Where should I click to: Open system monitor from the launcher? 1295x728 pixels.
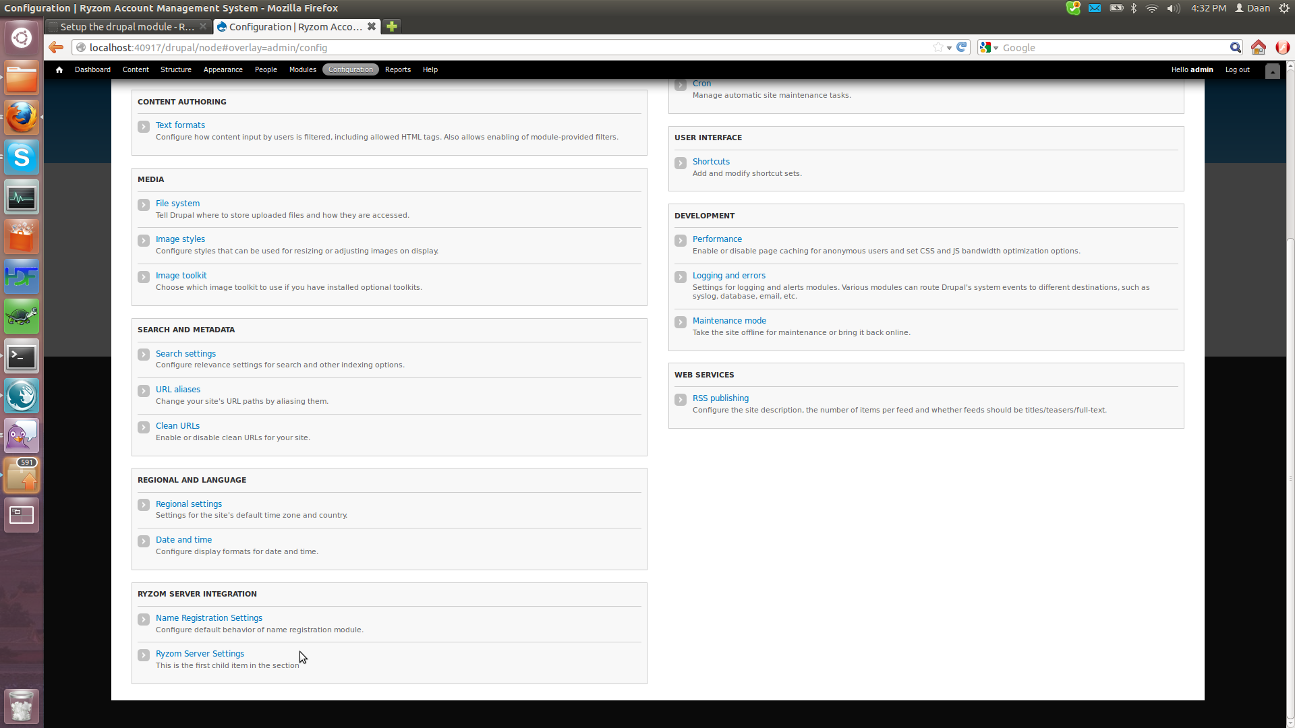[22, 197]
